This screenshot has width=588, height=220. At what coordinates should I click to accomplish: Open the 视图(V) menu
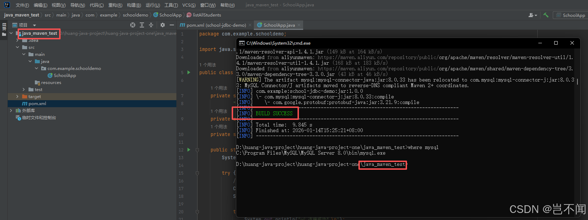click(58, 5)
